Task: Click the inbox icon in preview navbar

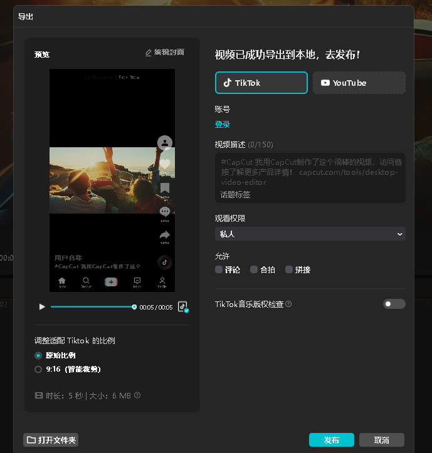Action: pos(137,281)
